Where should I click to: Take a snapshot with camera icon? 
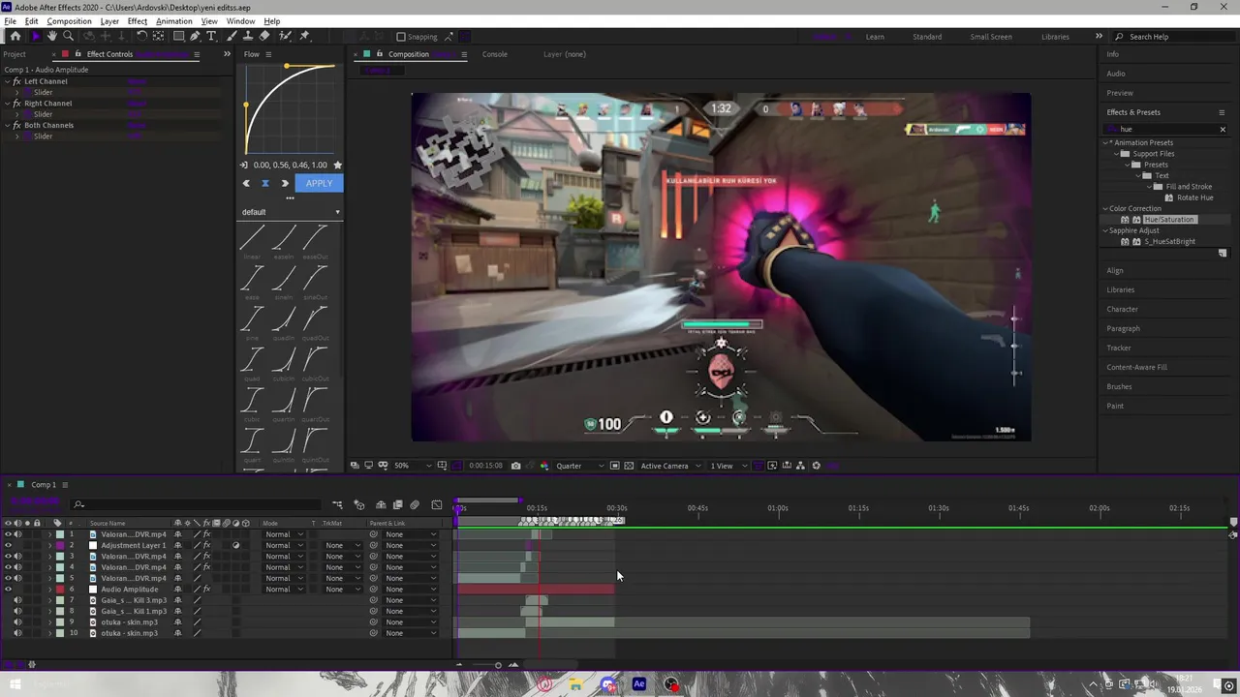click(x=515, y=466)
